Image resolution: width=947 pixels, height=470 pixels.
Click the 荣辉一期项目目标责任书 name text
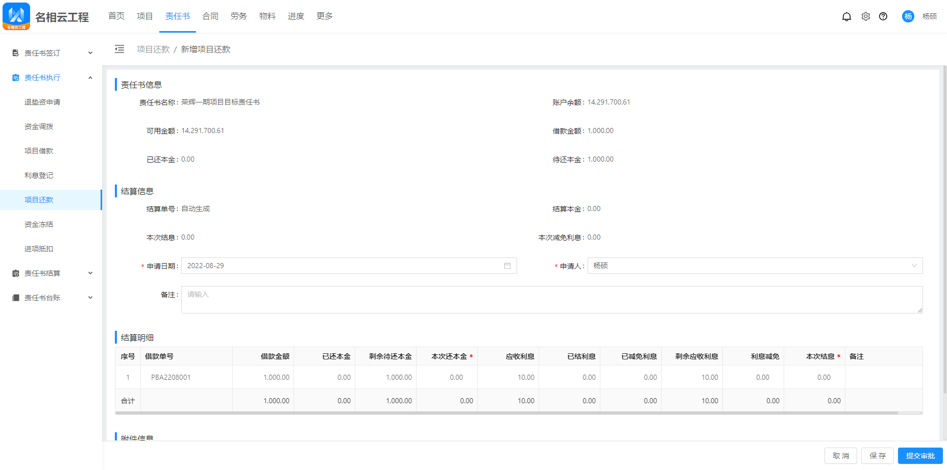pos(221,102)
